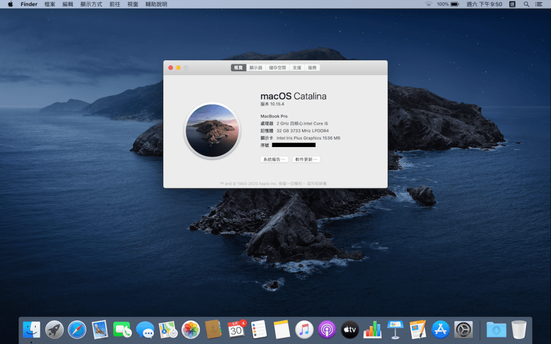Select the 支援 tab
Viewport: 551px width, 344px height.
coord(297,68)
